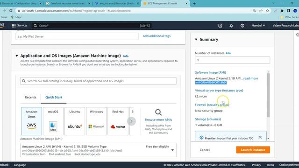Click the t2.micro instance type text
Viewport: 299px width, 168px height.
(x=201, y=96)
